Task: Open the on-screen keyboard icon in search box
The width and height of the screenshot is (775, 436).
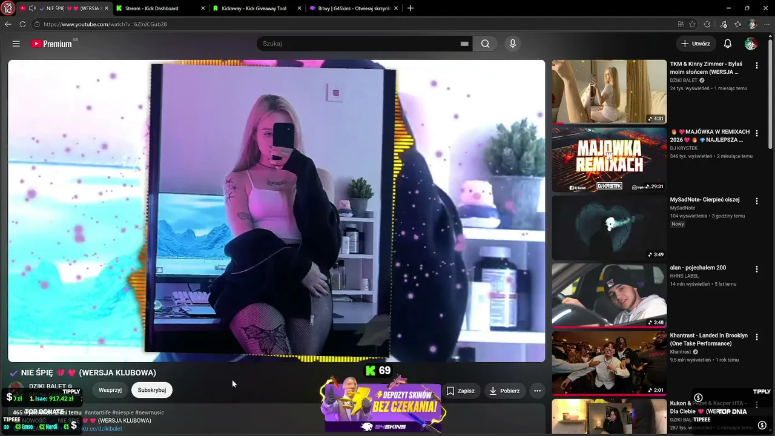Action: [464, 44]
